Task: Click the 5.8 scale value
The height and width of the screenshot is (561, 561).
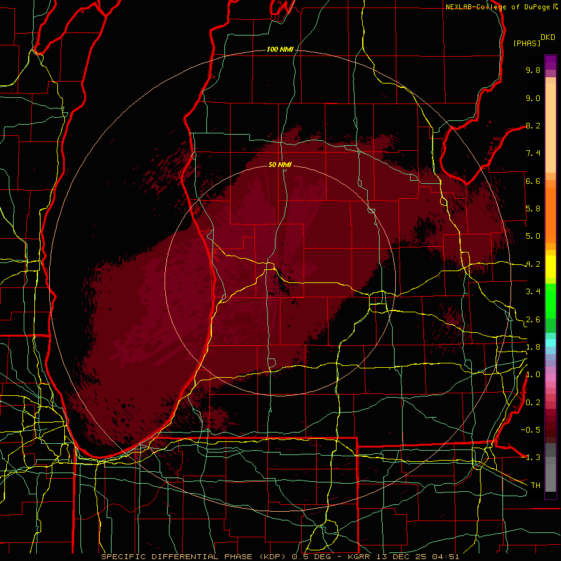Action: pos(533,209)
